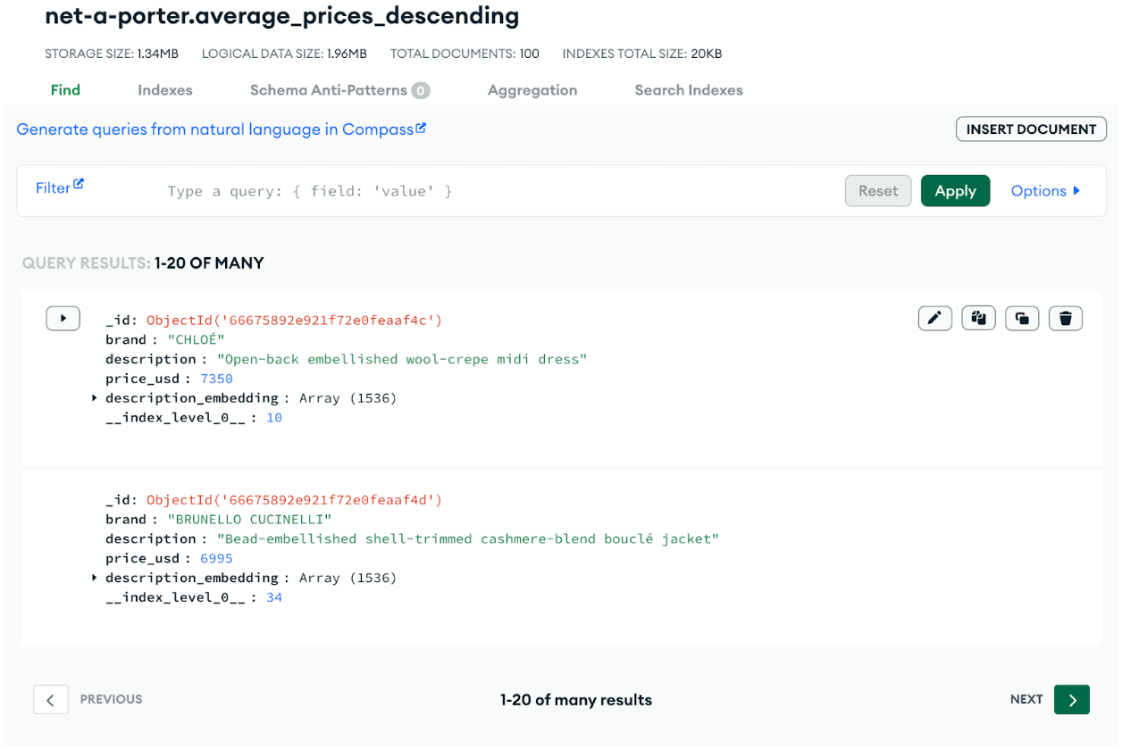Image resolution: width=1122 pixels, height=750 pixels.
Task: Copy the CHLOÉ document to clipboard
Action: (x=978, y=319)
